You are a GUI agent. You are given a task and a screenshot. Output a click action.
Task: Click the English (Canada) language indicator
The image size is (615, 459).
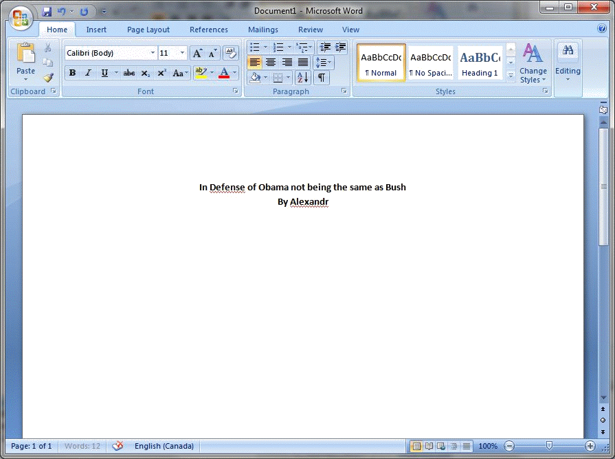coord(164,446)
